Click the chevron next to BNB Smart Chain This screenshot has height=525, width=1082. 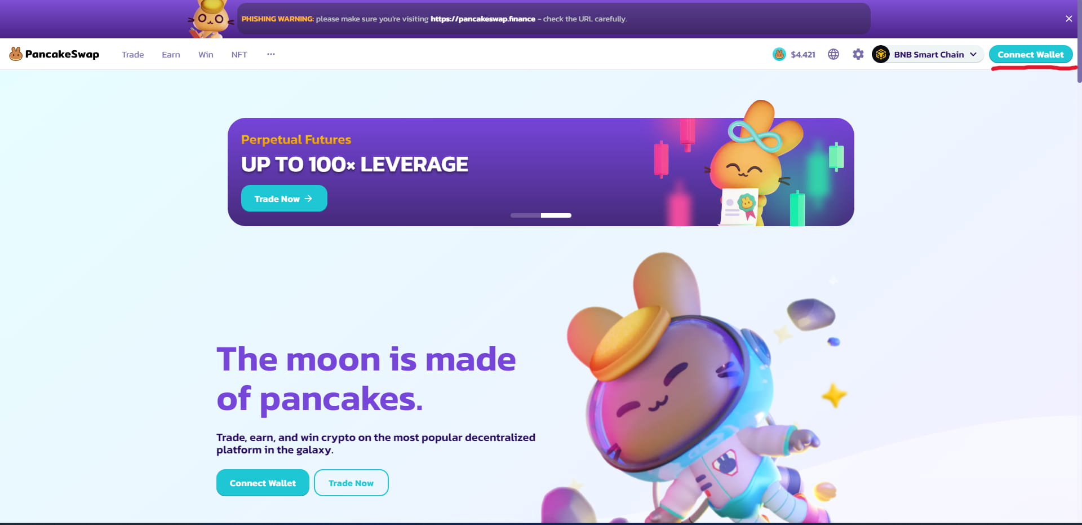coord(973,54)
